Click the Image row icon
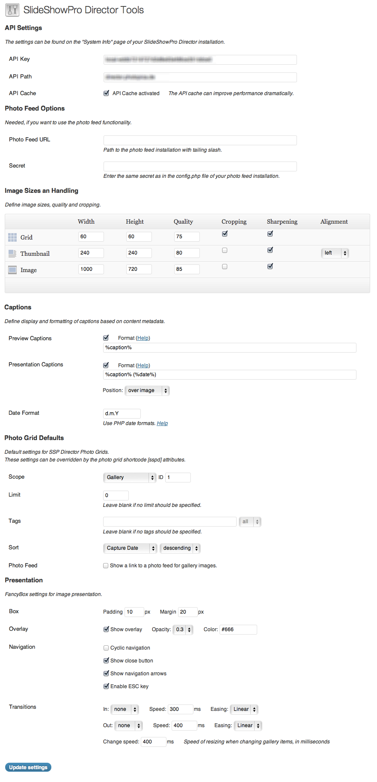Screen dimensions: 377x782 (12, 270)
